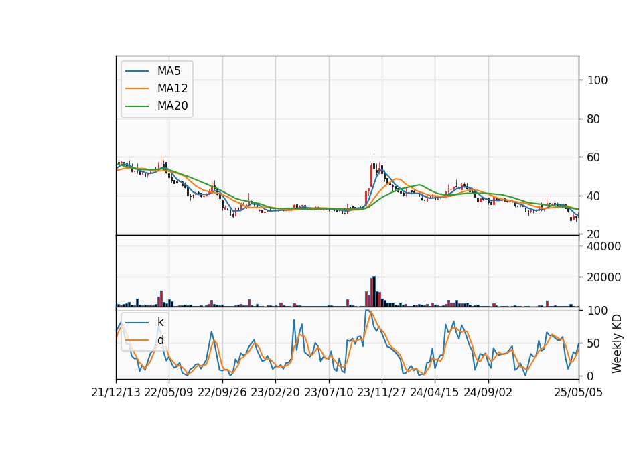Image resolution: width=643 pixels, height=462 pixels.
Task: Click the green MA20 legend line
Action: point(137,106)
